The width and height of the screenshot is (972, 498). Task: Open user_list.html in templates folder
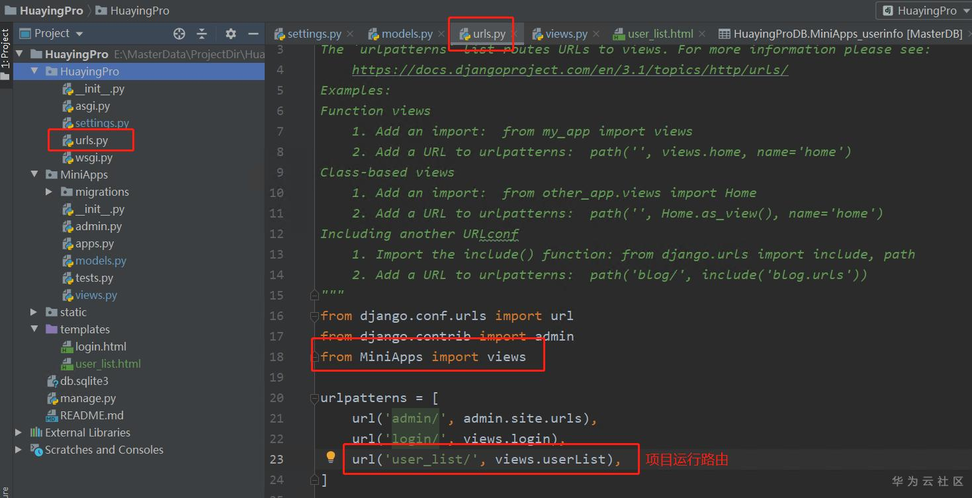point(108,364)
